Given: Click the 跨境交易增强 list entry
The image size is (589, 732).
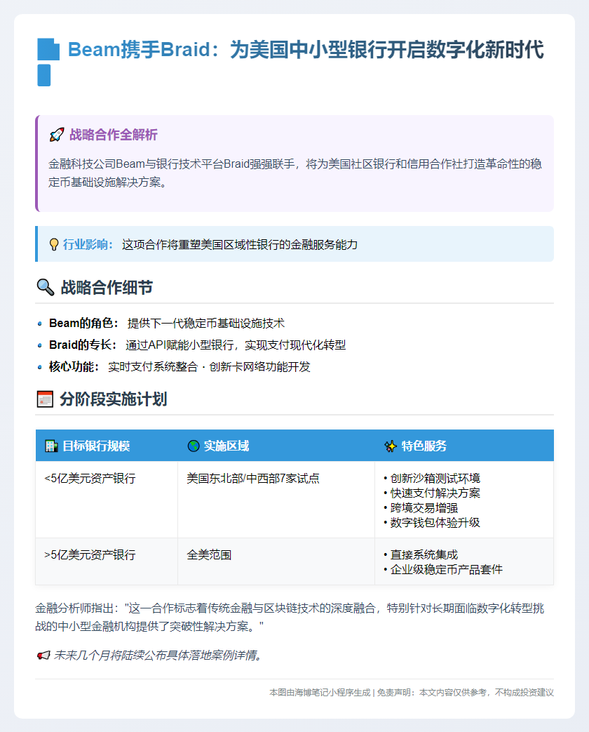Looking at the screenshot, I should (421, 508).
